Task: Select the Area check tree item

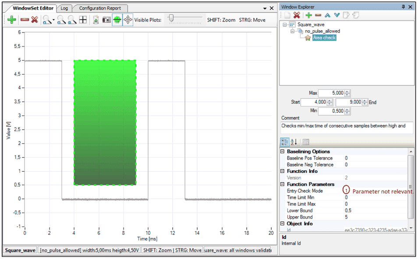Action: [324, 38]
